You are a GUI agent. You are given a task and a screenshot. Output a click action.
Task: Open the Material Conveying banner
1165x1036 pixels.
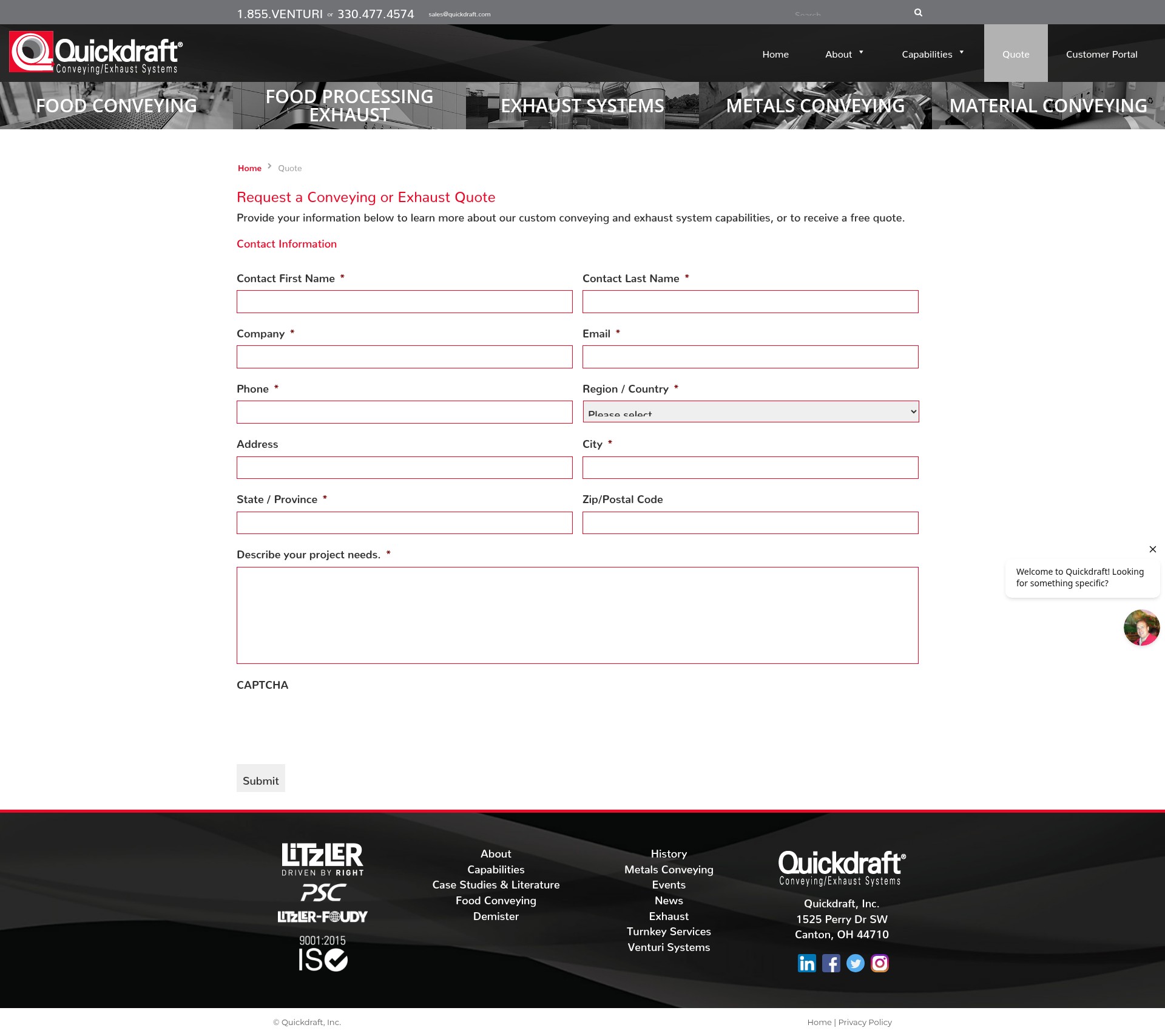(1048, 106)
